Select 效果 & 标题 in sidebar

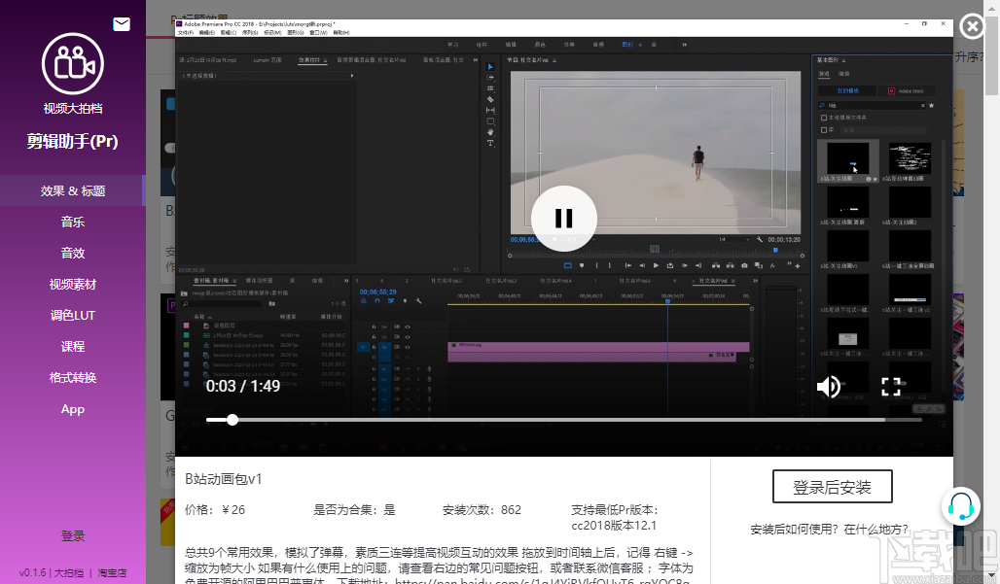(x=73, y=190)
